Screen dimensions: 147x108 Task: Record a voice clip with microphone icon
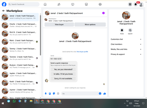tap(46, 93)
